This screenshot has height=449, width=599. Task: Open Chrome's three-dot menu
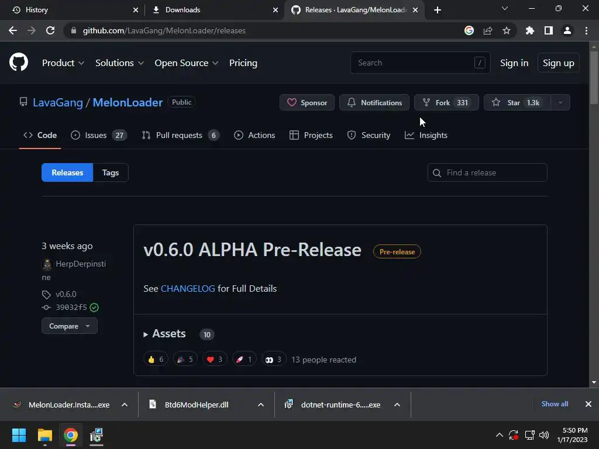[x=586, y=30]
